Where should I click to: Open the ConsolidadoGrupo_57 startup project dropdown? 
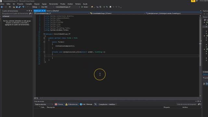point(68,7)
